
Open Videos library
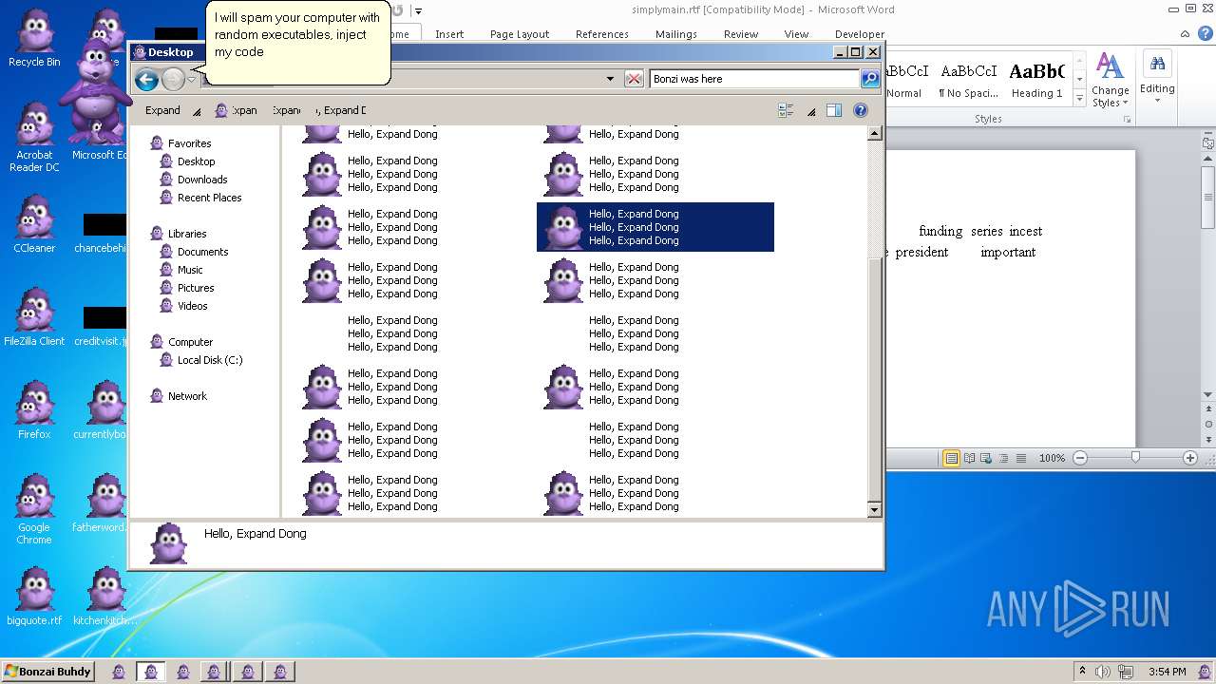tap(183, 306)
